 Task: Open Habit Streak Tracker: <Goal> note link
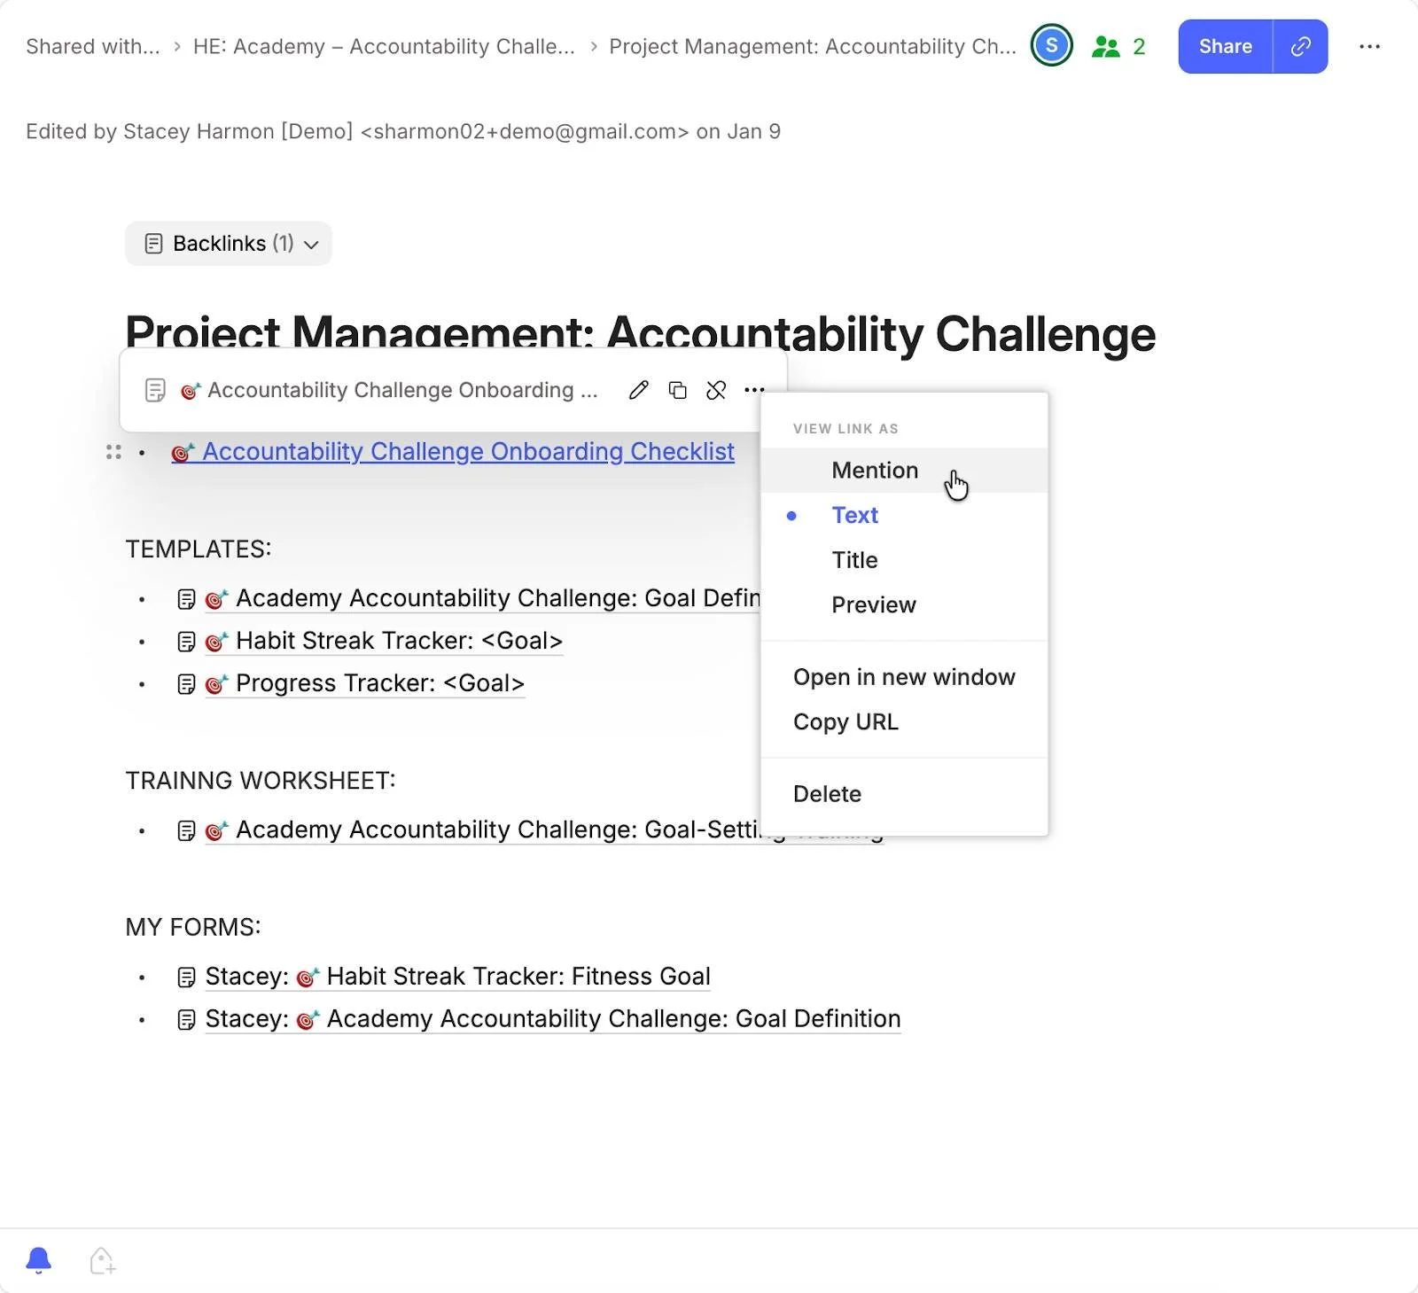click(x=384, y=641)
